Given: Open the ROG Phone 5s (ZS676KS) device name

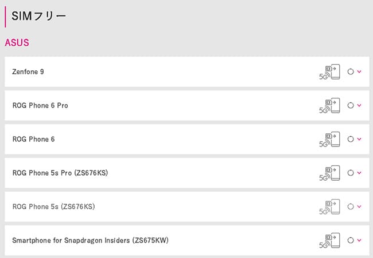Looking at the screenshot, I should click(54, 207).
